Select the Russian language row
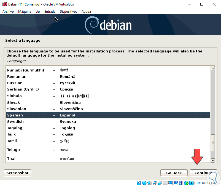The image size is (221, 186). (x=108, y=83)
